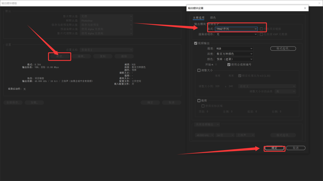Click 格式选项 button in video output section
Viewport: 323px width, 181px height.
[283, 48]
